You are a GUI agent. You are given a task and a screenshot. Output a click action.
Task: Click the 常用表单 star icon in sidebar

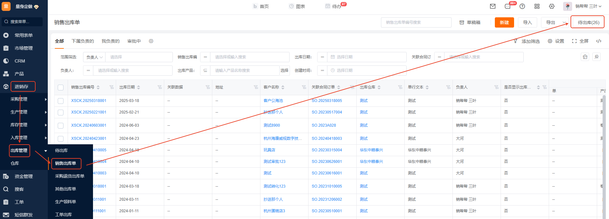click(x=6, y=35)
